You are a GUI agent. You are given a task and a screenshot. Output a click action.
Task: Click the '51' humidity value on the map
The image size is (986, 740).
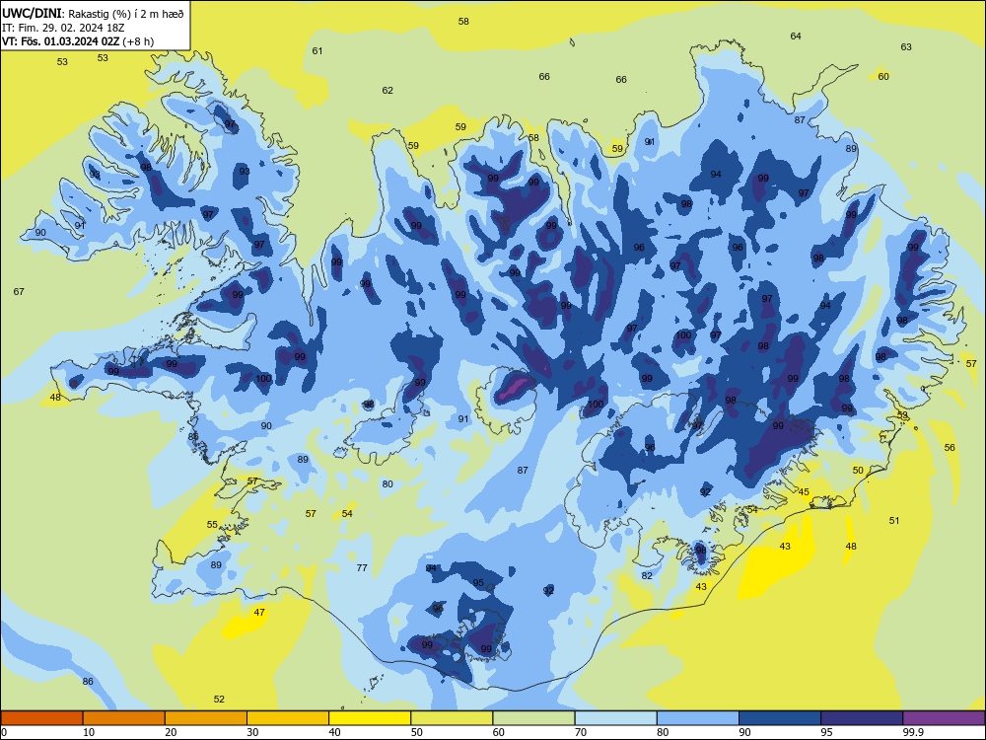[894, 521]
